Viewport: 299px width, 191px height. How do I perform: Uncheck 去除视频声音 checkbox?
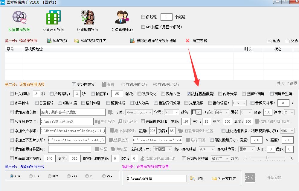tap(189, 94)
